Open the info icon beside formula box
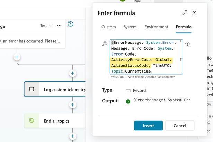Viewport: 213px width, 142px height. (187, 44)
